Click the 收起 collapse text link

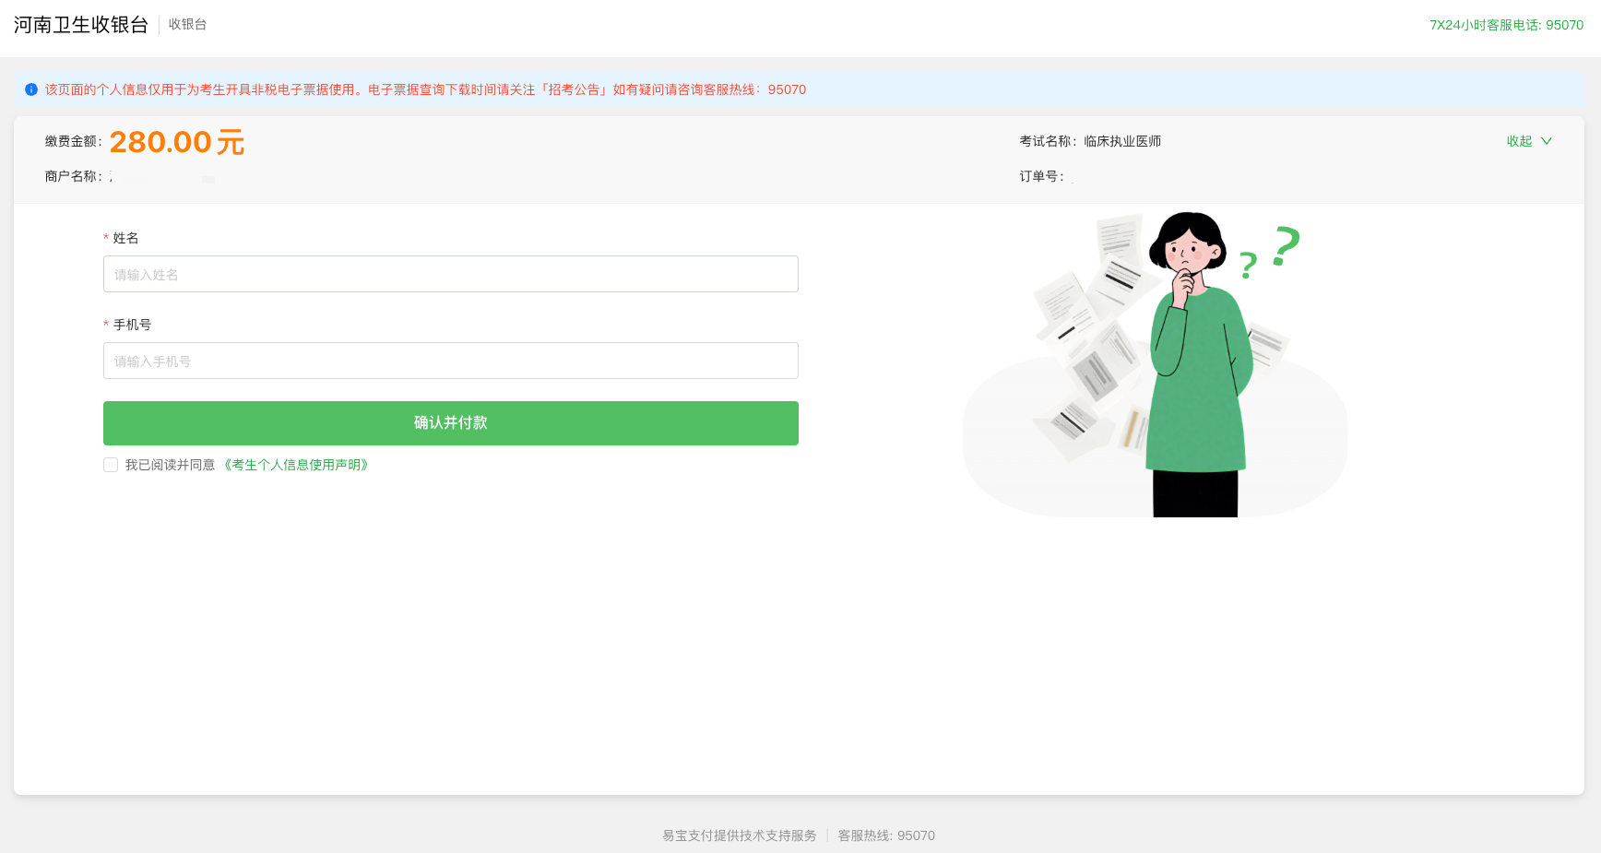1519,141
